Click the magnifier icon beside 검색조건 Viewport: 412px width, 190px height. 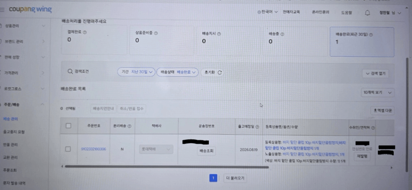(x=70, y=71)
